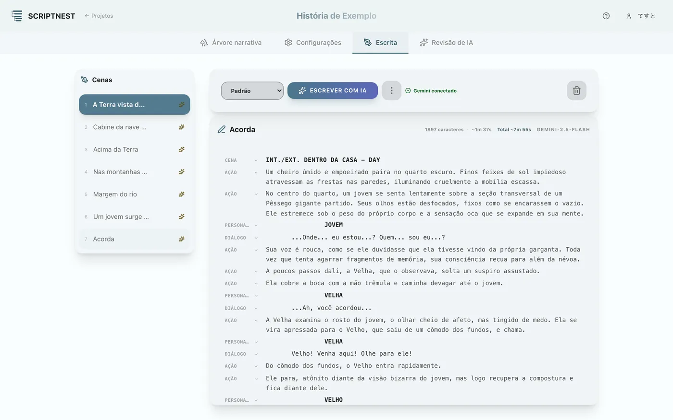Click the 'Do cômodo dos fundos' action line
Screen dimensions: 673x420
pos(353,366)
